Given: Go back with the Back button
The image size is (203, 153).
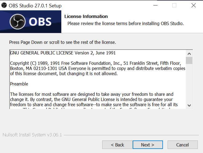Looking at the screenshot, I should 117,145.
